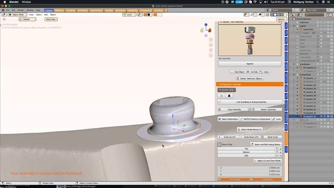Click the locked padlock icon
This screenshot has height=188, width=334.
(x=229, y=96)
